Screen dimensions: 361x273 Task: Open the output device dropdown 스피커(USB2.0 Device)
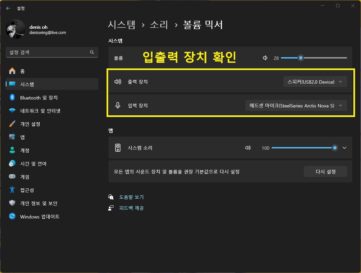click(315, 82)
